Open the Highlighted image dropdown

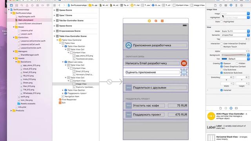(248, 17)
